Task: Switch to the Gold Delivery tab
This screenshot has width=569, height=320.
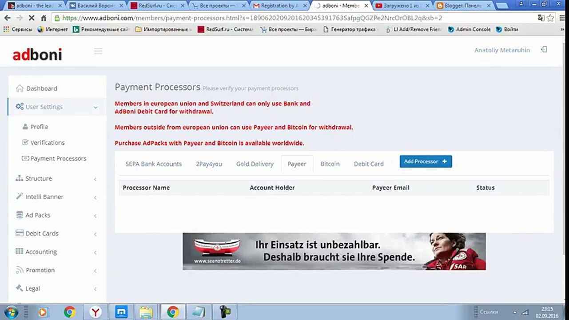Action: (255, 164)
